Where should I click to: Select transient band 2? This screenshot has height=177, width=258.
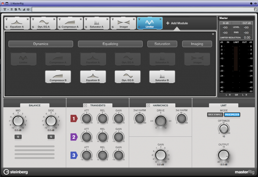click(74, 137)
